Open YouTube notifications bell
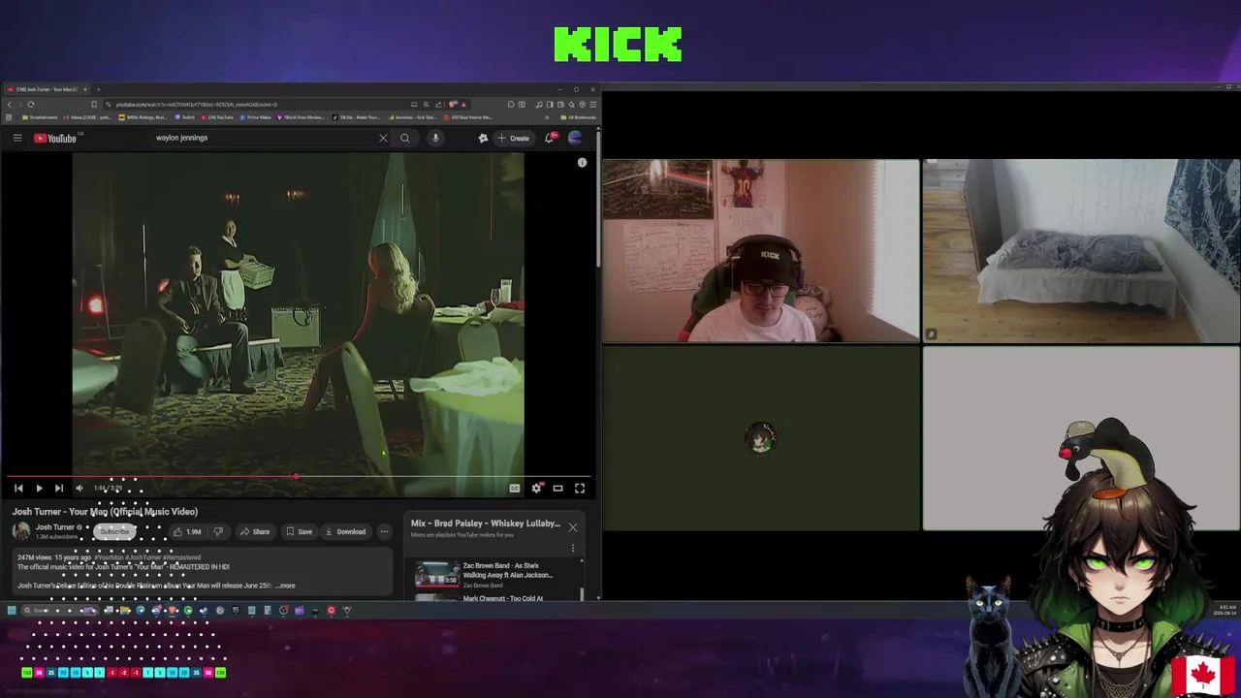 [x=549, y=138]
